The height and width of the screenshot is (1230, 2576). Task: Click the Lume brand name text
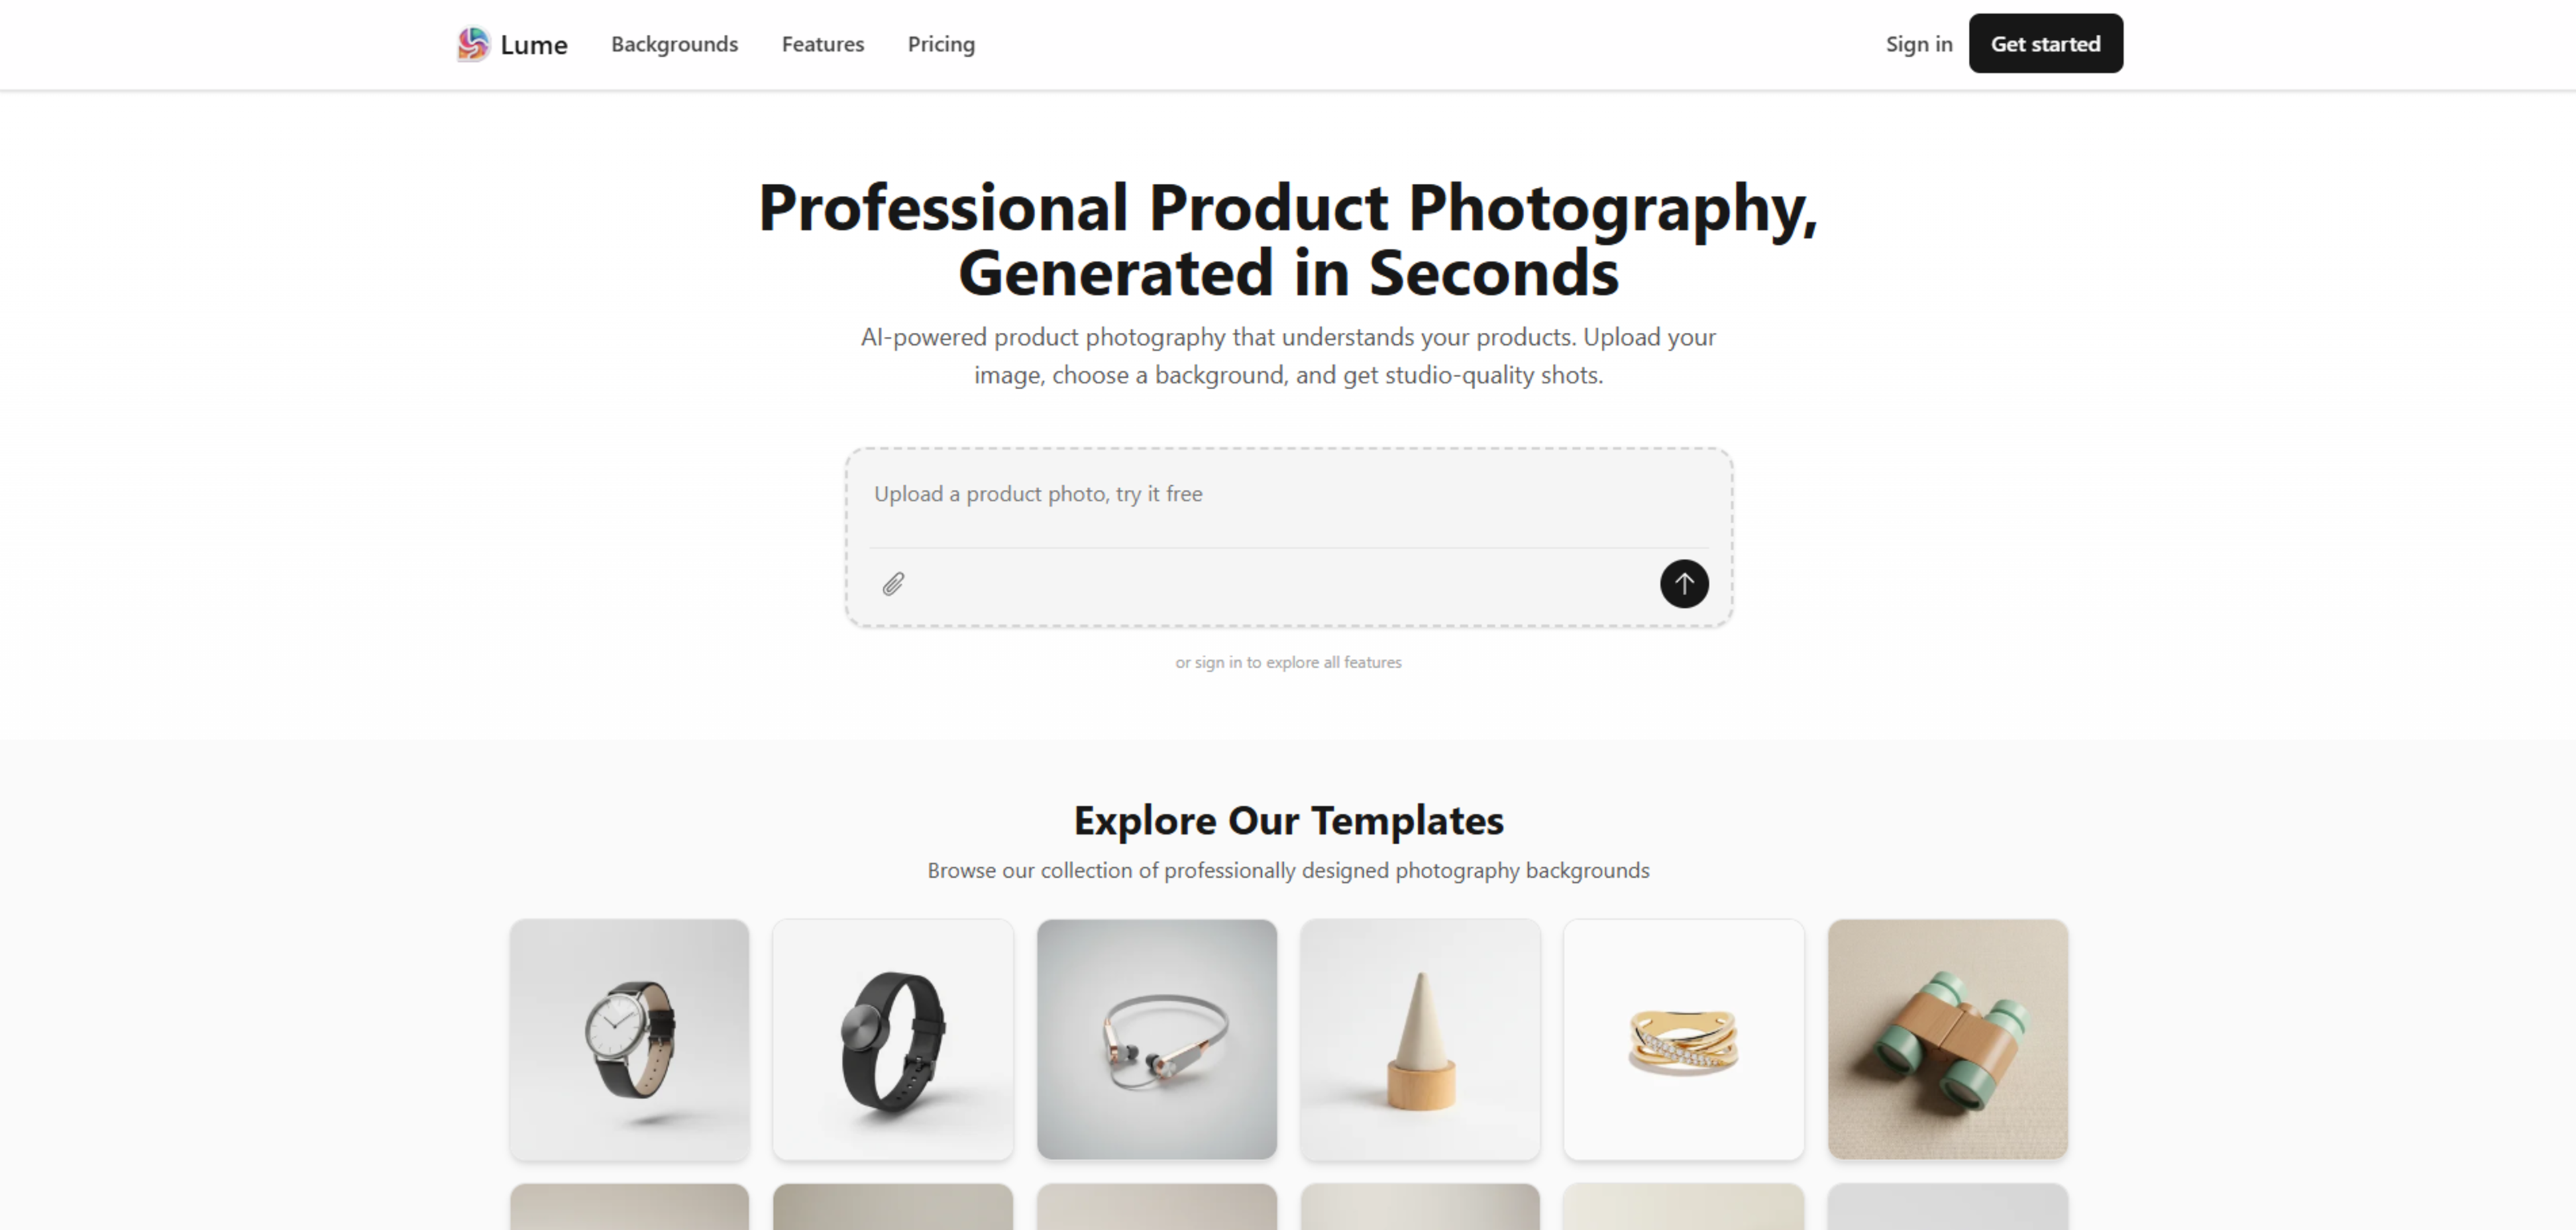534,45
